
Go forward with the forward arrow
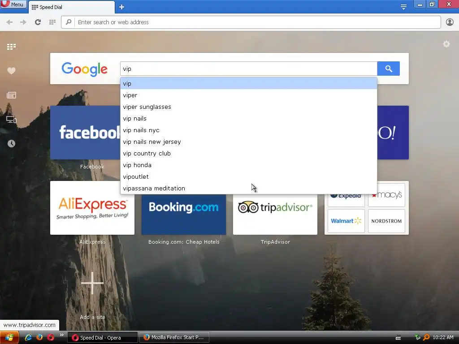tap(23, 22)
